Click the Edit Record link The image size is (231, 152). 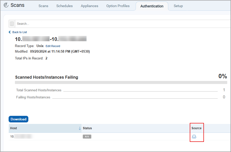click(x=53, y=46)
